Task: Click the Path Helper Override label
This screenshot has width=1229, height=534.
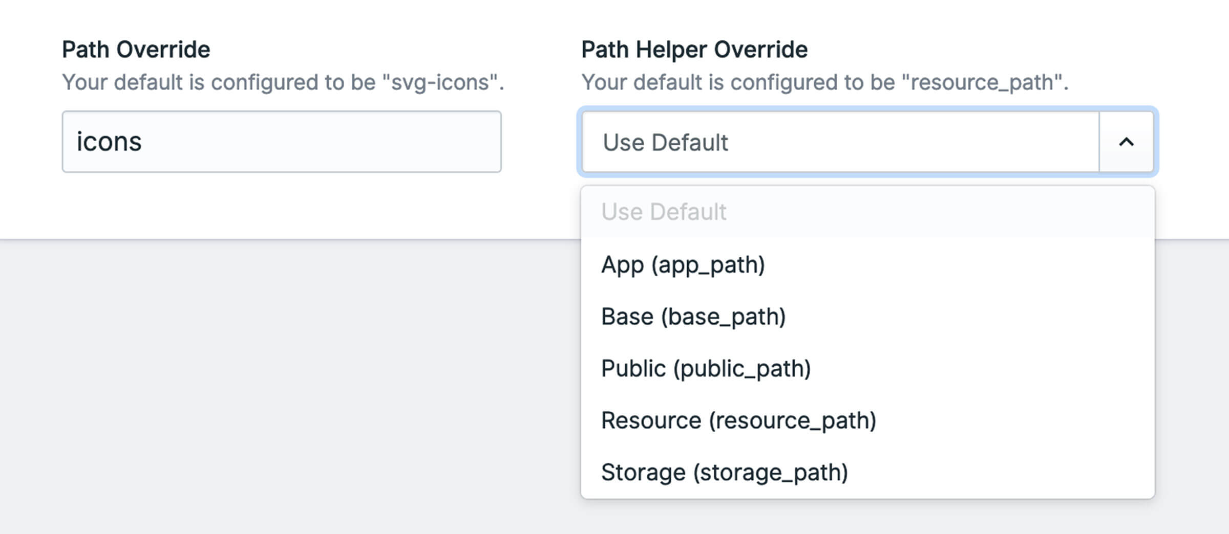Action: click(694, 50)
